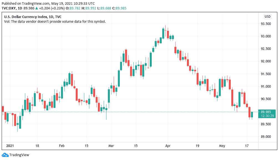Click the May date label
Image resolution: width=279 pixels, height=160 pixels.
coord(222,146)
